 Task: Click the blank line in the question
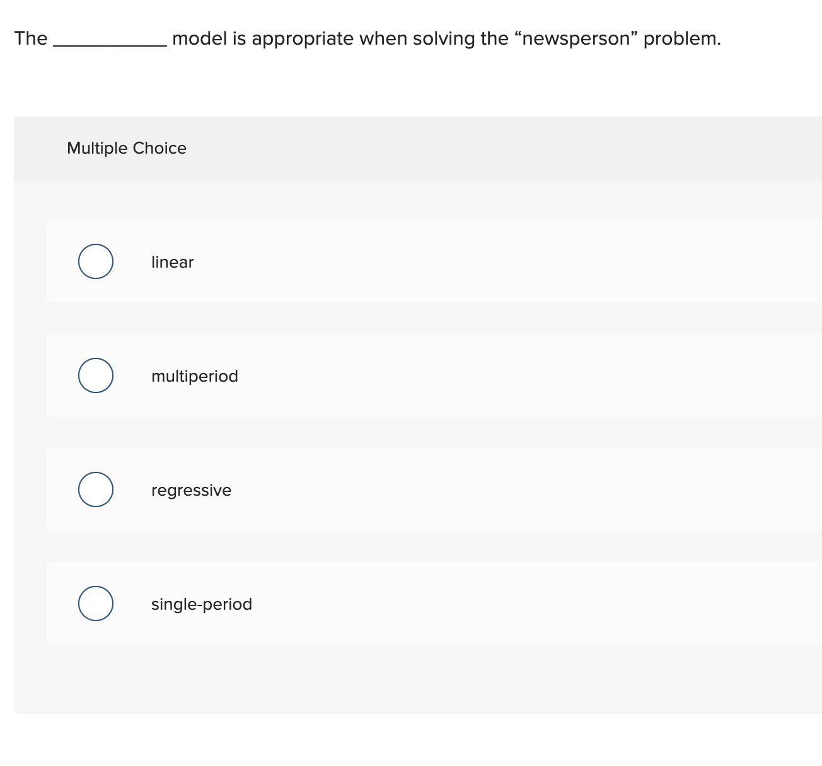[109, 43]
